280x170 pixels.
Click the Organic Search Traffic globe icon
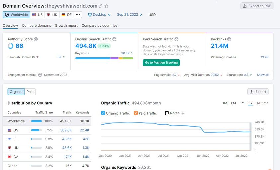(114, 39)
